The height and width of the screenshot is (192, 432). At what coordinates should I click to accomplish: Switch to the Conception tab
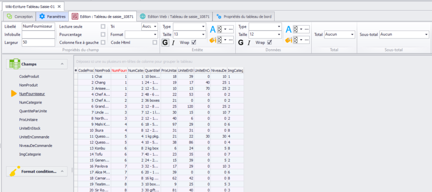[20, 16]
